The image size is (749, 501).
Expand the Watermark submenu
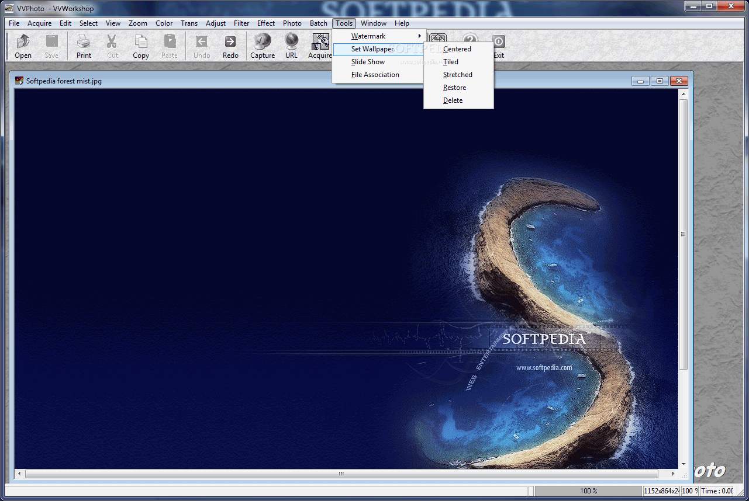(379, 36)
